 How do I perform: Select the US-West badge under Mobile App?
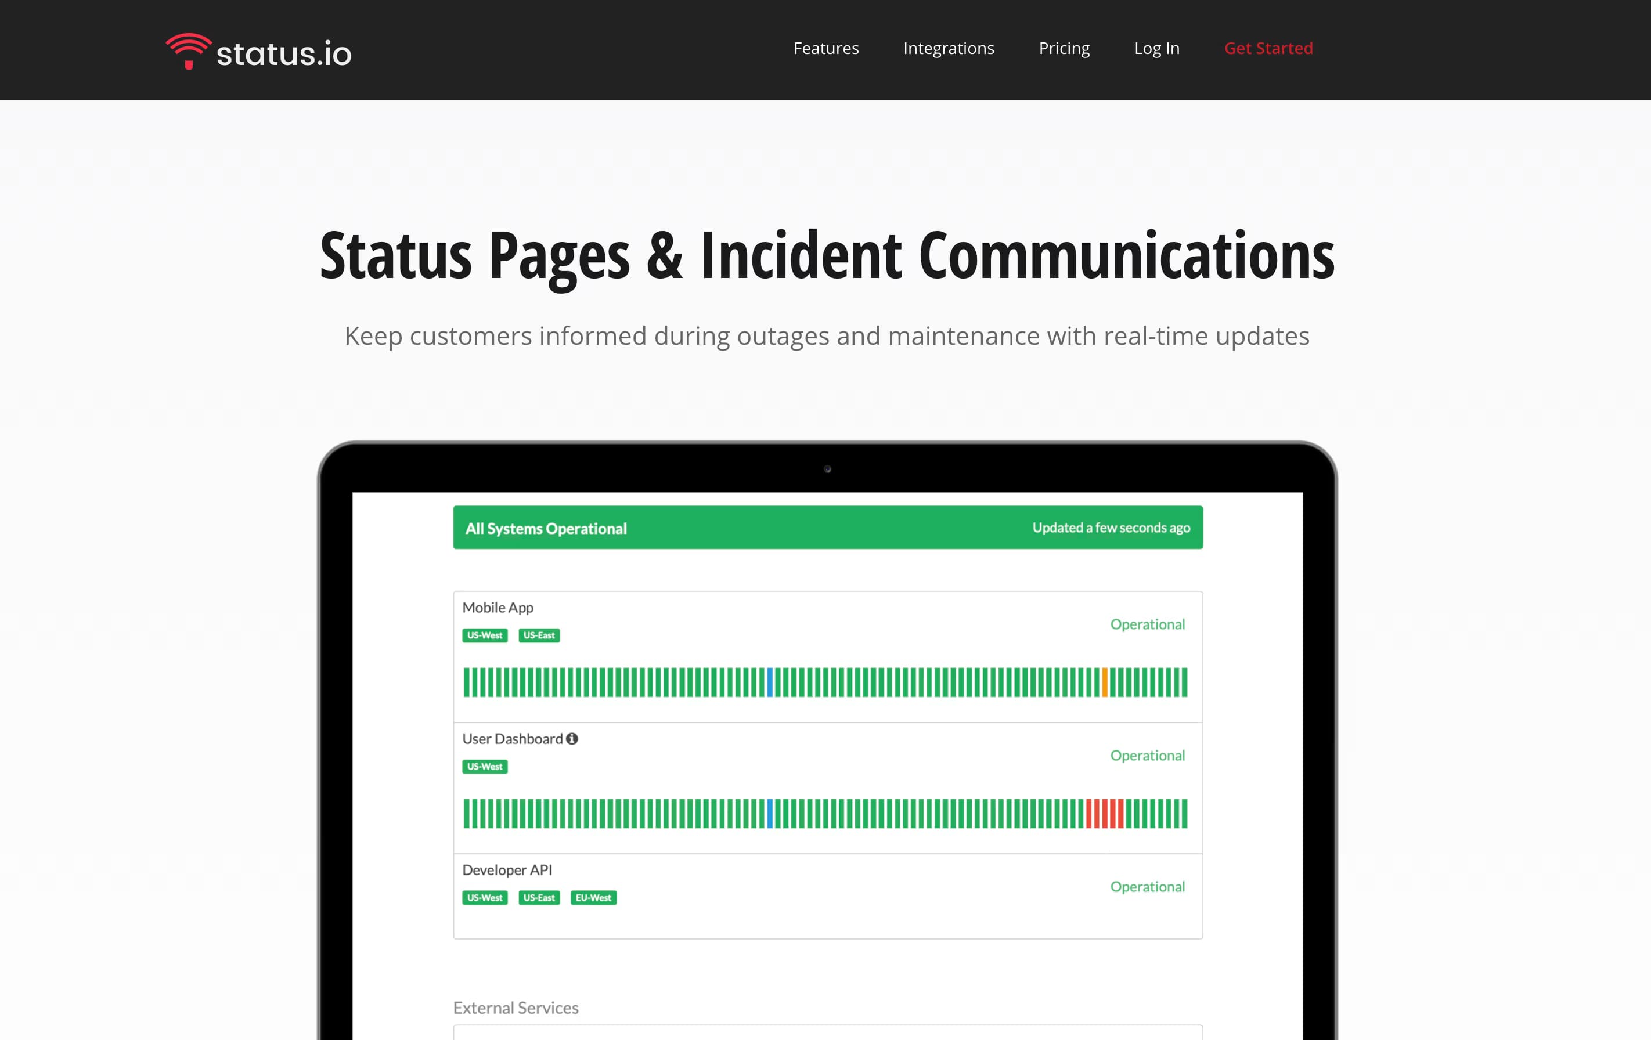(485, 635)
